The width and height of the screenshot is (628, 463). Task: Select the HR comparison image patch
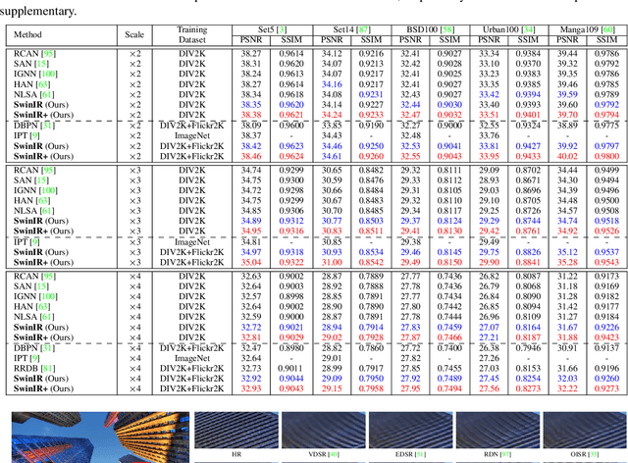tap(234, 433)
